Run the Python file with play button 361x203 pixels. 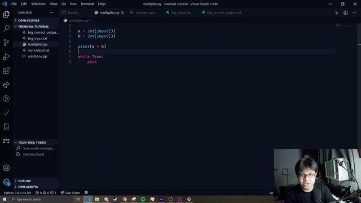tap(337, 12)
